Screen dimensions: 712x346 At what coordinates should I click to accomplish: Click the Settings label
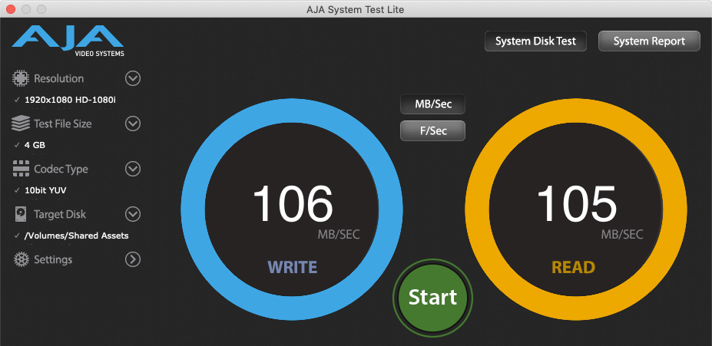click(x=53, y=260)
